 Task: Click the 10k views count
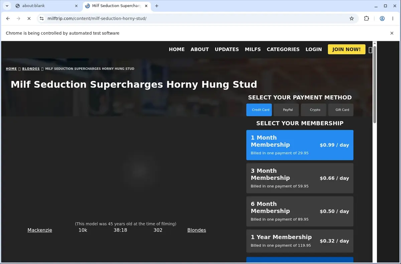83,230
